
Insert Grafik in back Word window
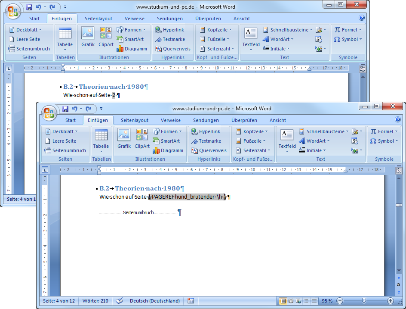point(88,37)
